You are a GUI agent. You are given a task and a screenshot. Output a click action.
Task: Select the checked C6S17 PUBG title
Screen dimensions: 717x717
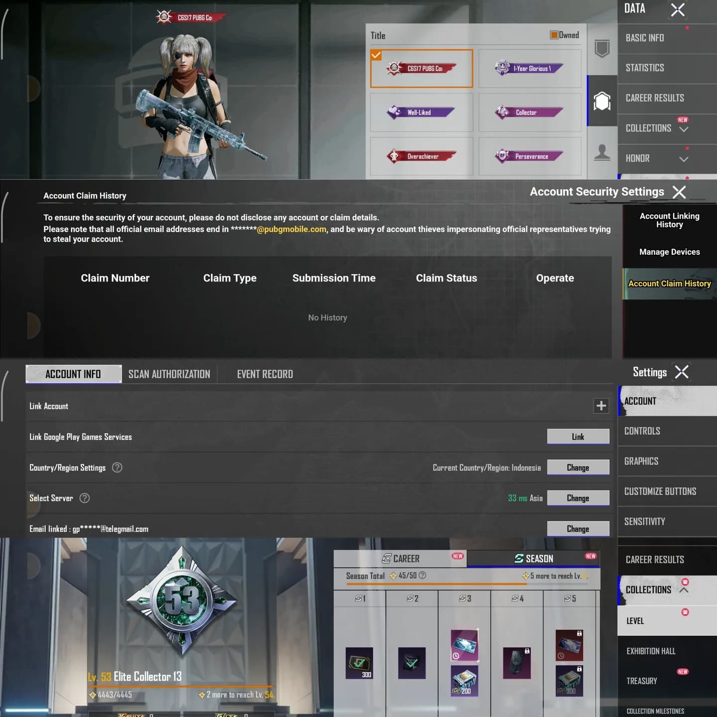421,68
